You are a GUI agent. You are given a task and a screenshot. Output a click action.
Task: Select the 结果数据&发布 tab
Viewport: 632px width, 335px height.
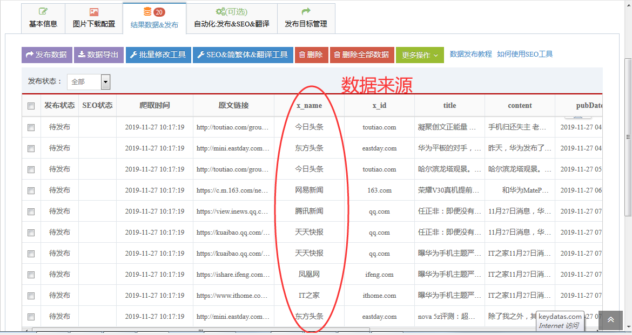coord(154,18)
